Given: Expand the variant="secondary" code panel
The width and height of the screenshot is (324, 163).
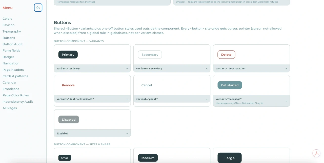Looking at the screenshot, I should click(172, 69).
